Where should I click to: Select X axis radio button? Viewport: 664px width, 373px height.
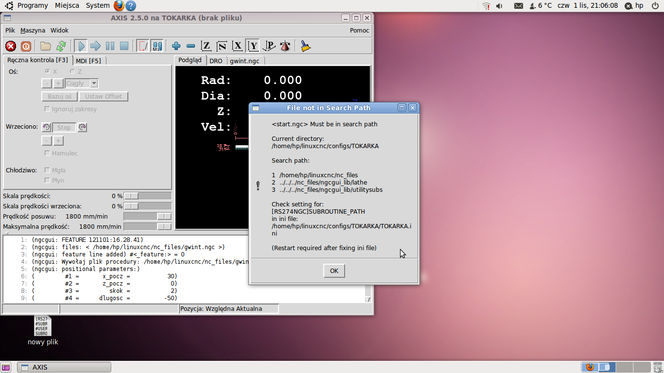pos(48,71)
